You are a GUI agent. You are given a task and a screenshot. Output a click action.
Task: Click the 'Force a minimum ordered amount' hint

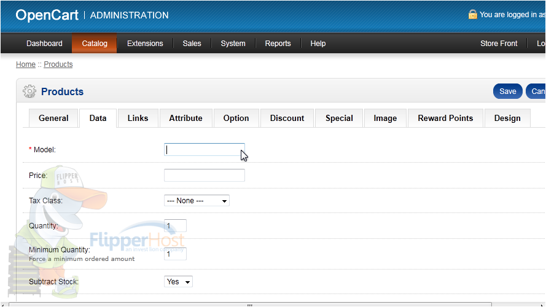[82, 258]
